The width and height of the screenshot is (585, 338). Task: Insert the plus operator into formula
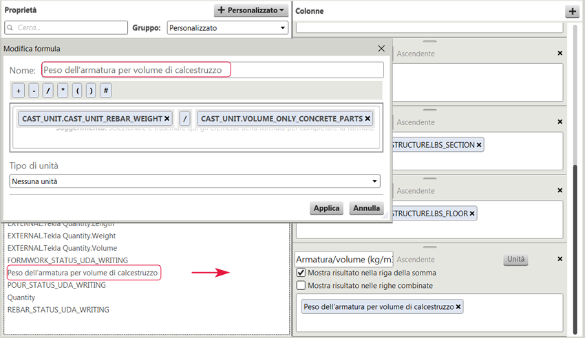[19, 91]
